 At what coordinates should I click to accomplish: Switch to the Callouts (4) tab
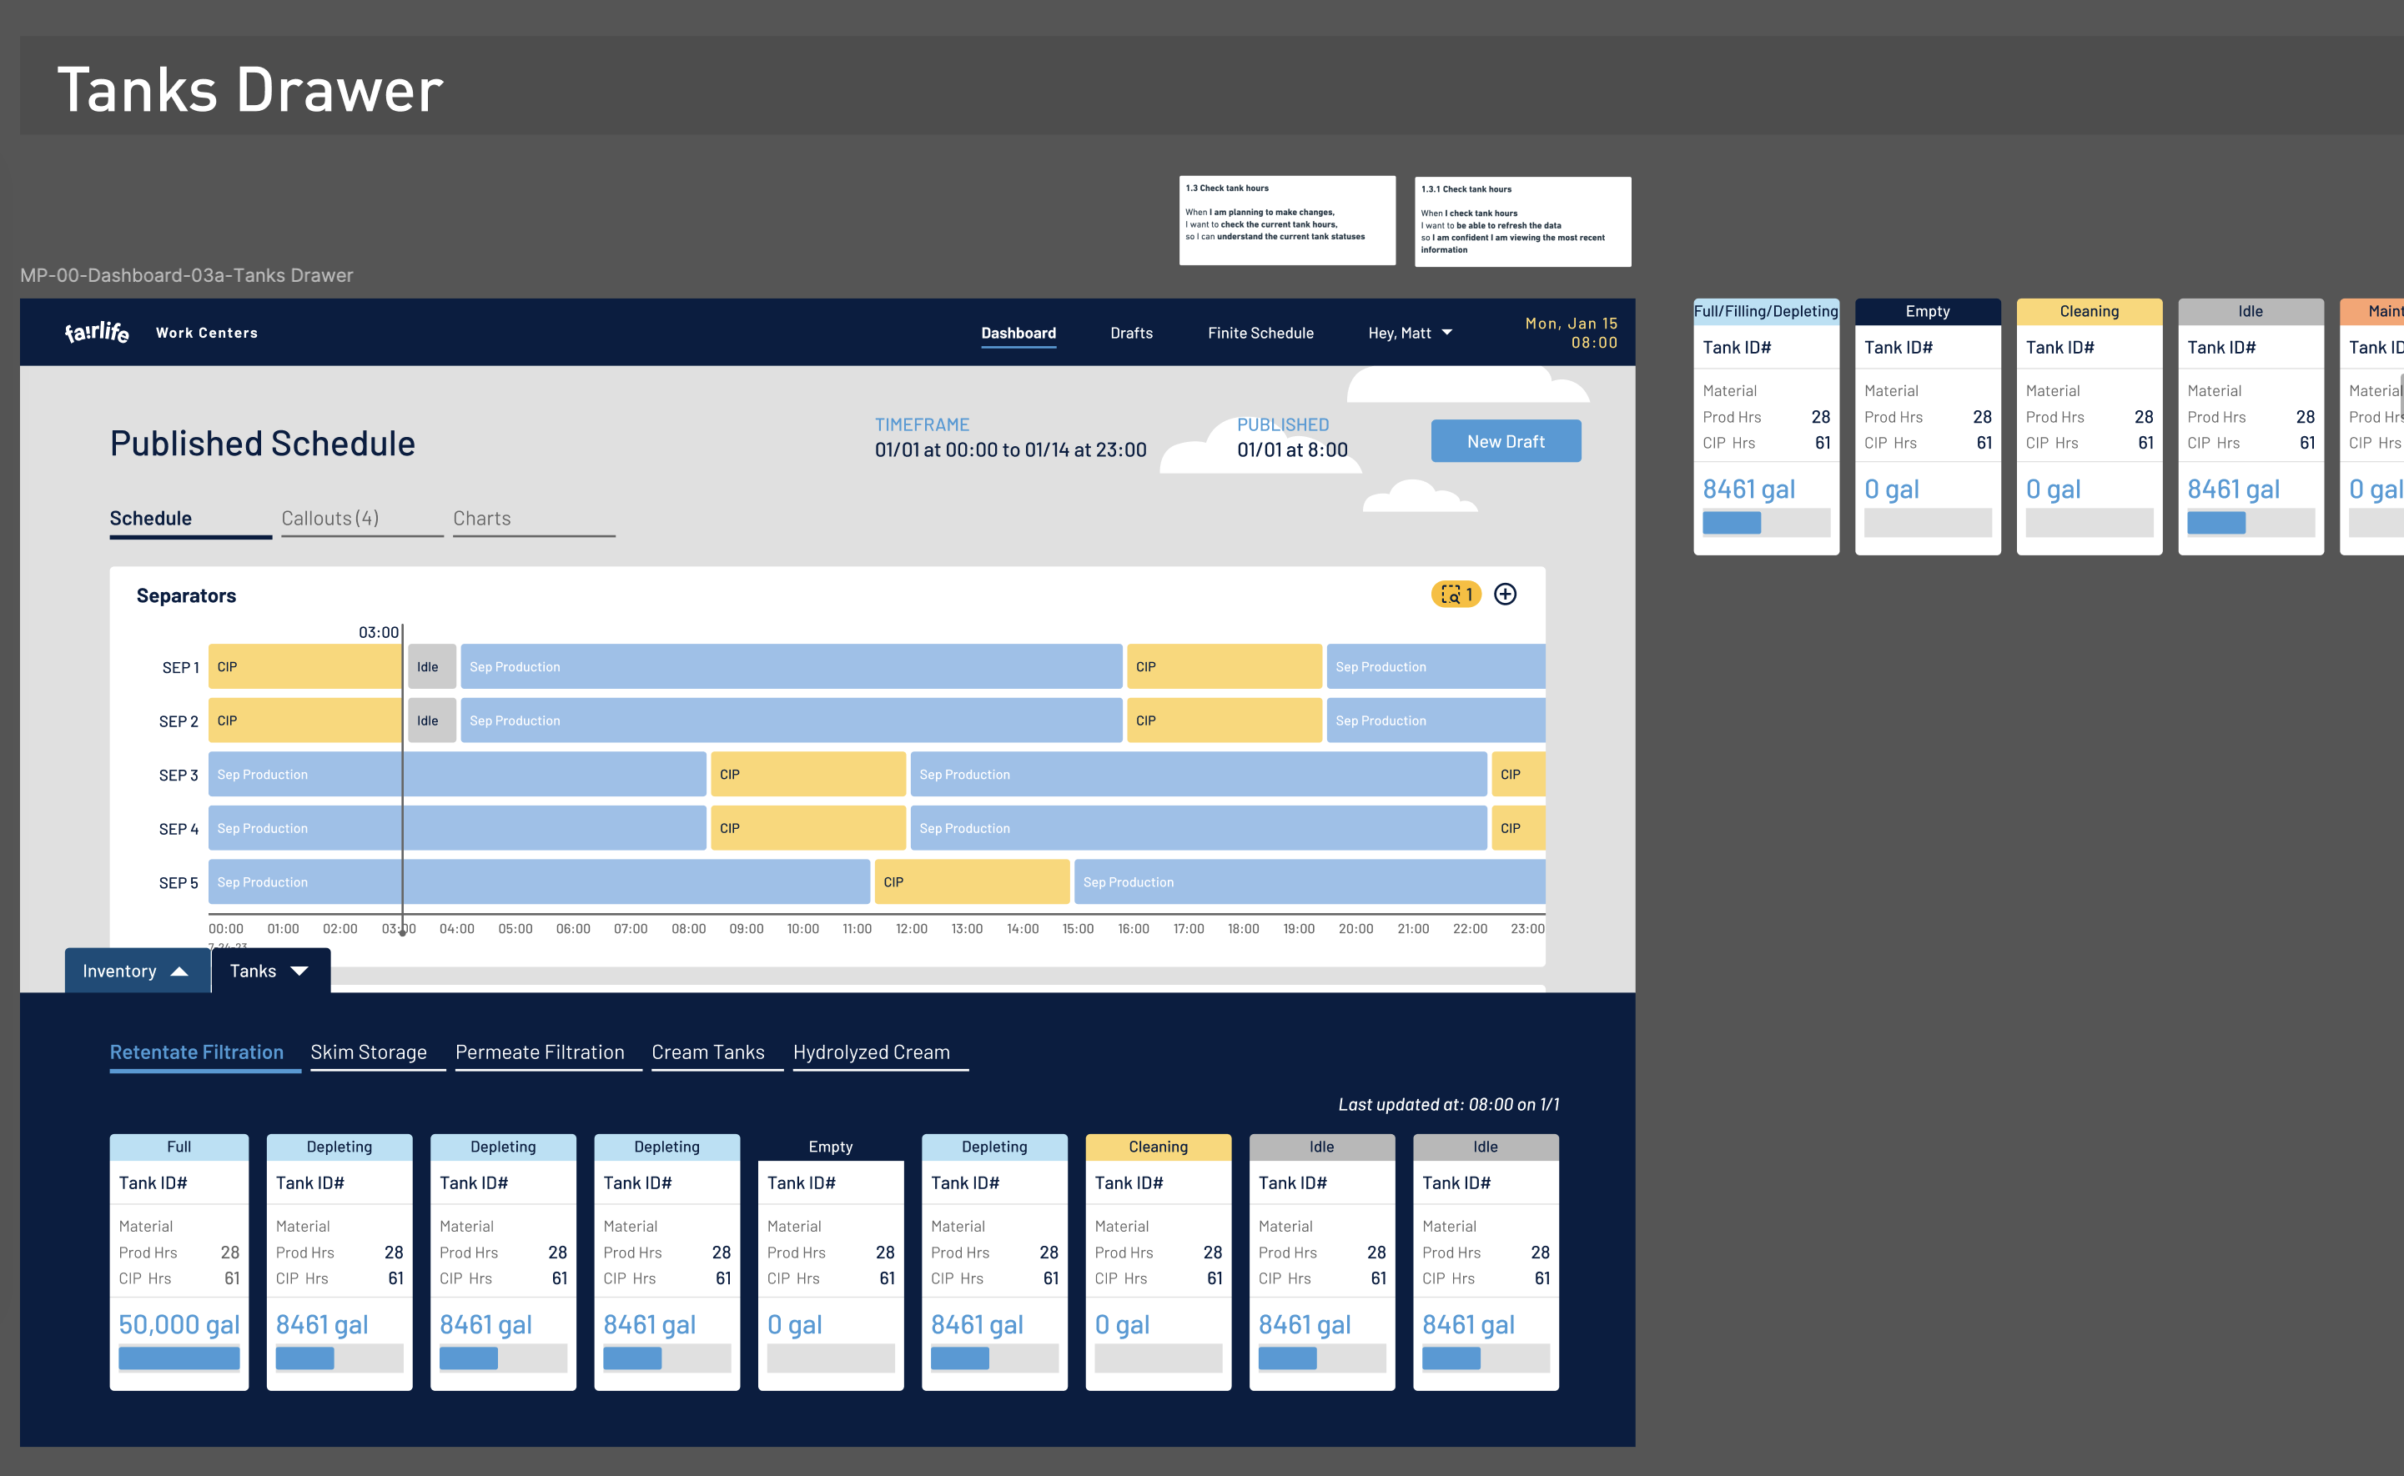pyautogui.click(x=330, y=519)
